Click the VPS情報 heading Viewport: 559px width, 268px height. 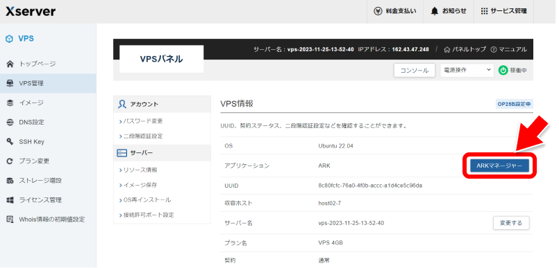237,104
